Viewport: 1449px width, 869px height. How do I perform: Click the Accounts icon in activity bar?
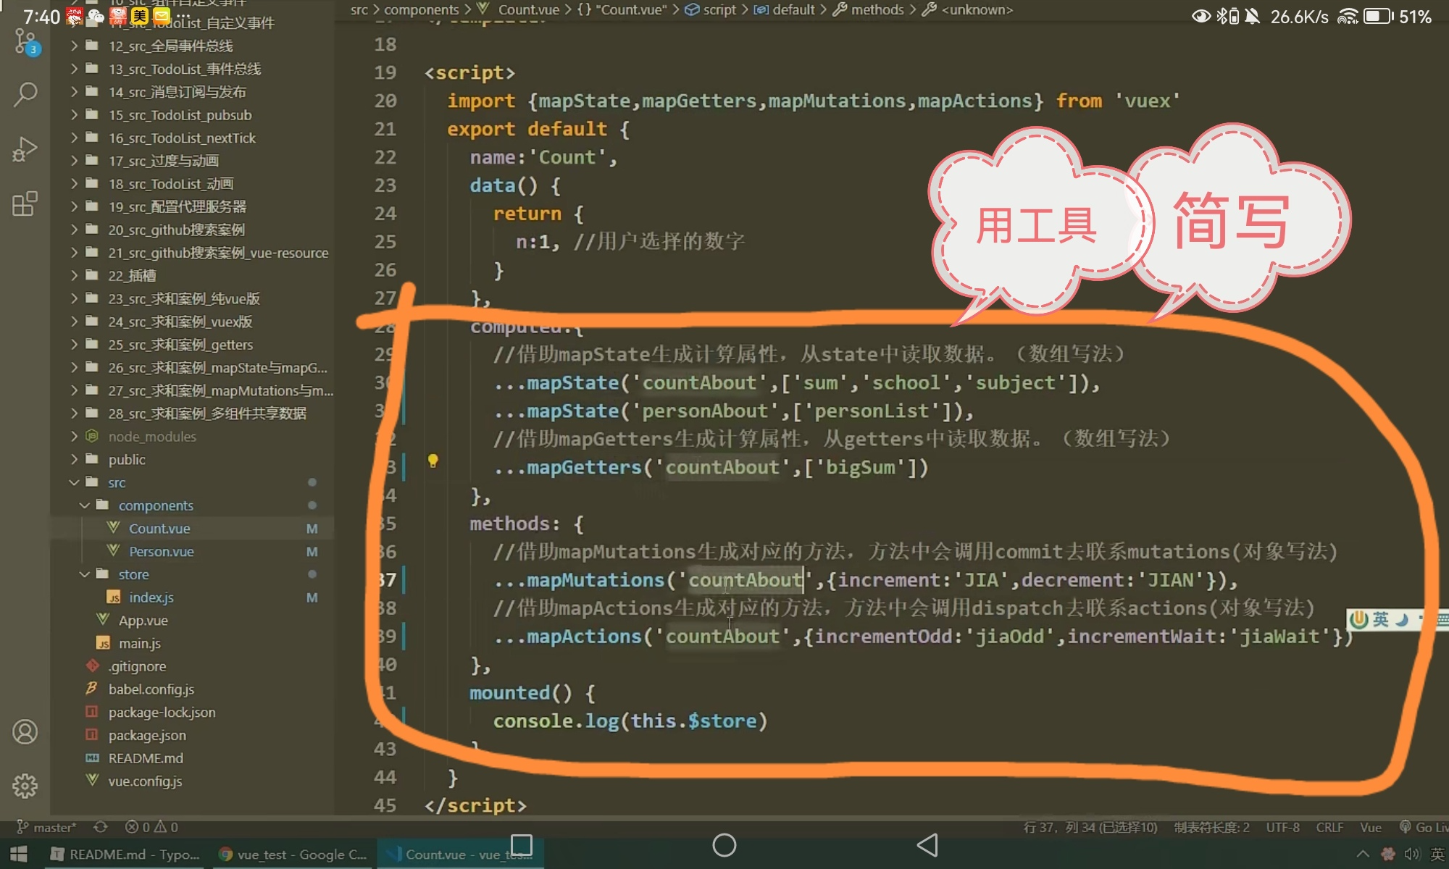pyautogui.click(x=25, y=732)
